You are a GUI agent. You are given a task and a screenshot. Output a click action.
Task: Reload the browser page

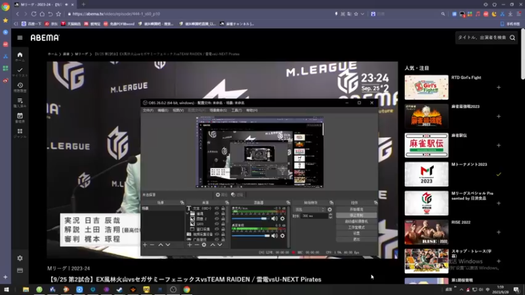coord(34,14)
